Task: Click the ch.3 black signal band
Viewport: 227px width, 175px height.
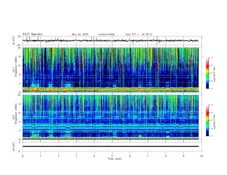Action: point(110,146)
